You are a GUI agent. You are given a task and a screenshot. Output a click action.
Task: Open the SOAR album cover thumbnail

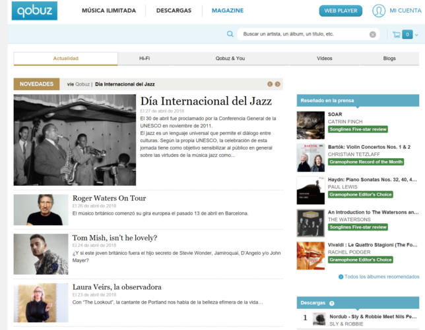click(x=311, y=125)
